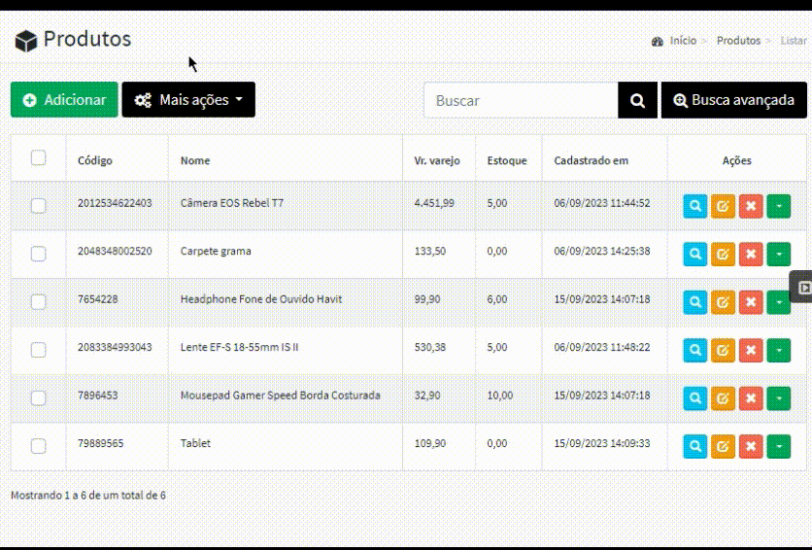Expand green dropdown for Carpete grama
812x550 pixels.
click(779, 255)
